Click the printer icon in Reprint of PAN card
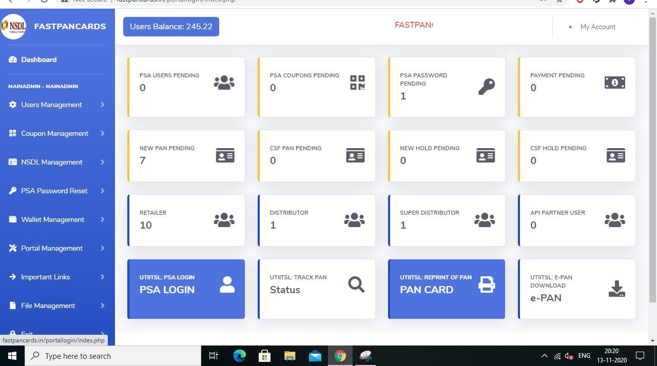 (x=486, y=284)
